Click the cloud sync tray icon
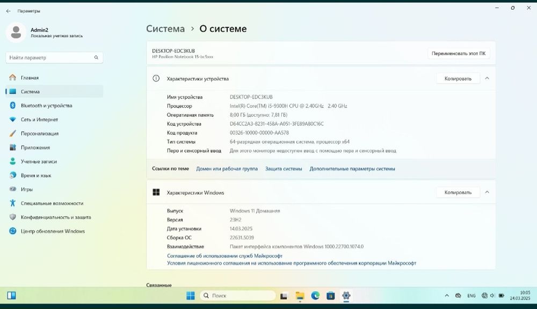Viewport: 537px width, 309px height. click(458, 296)
